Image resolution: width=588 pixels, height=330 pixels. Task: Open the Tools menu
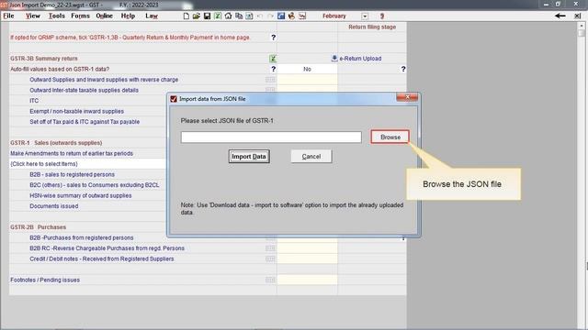coord(57,16)
